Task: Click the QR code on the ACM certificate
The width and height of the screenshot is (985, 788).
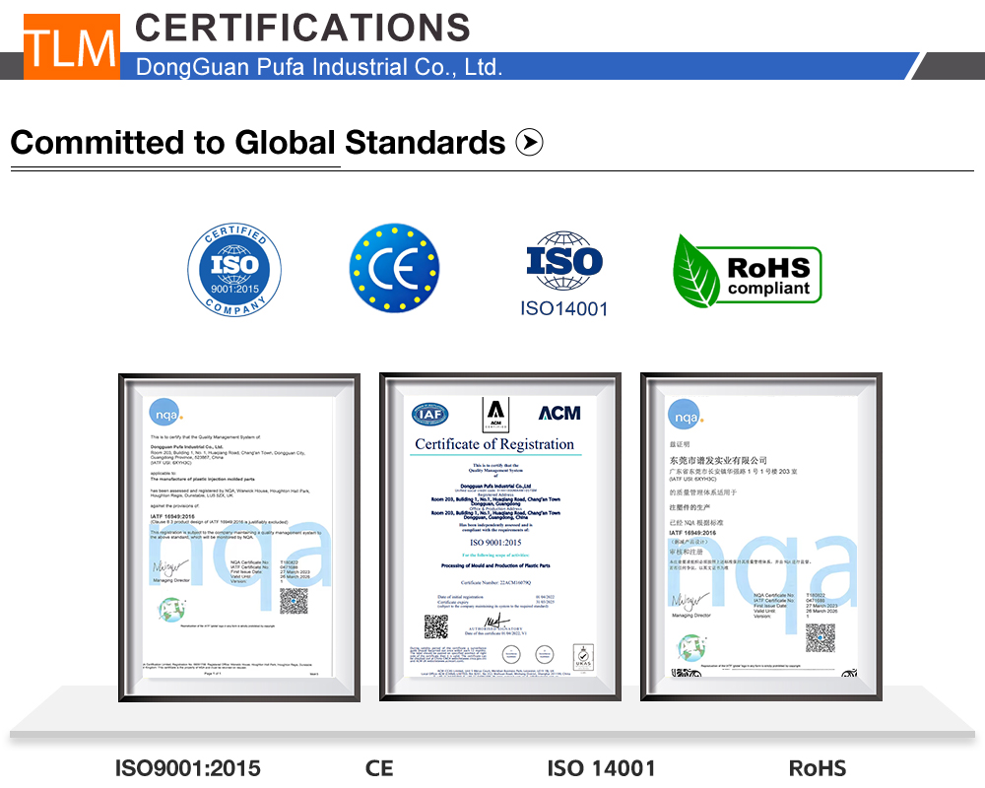Action: (436, 626)
